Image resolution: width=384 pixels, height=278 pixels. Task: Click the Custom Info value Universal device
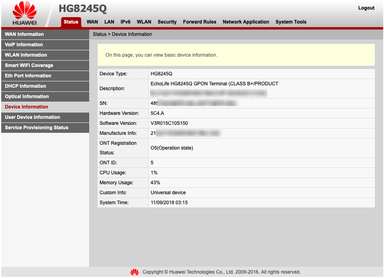click(168, 193)
